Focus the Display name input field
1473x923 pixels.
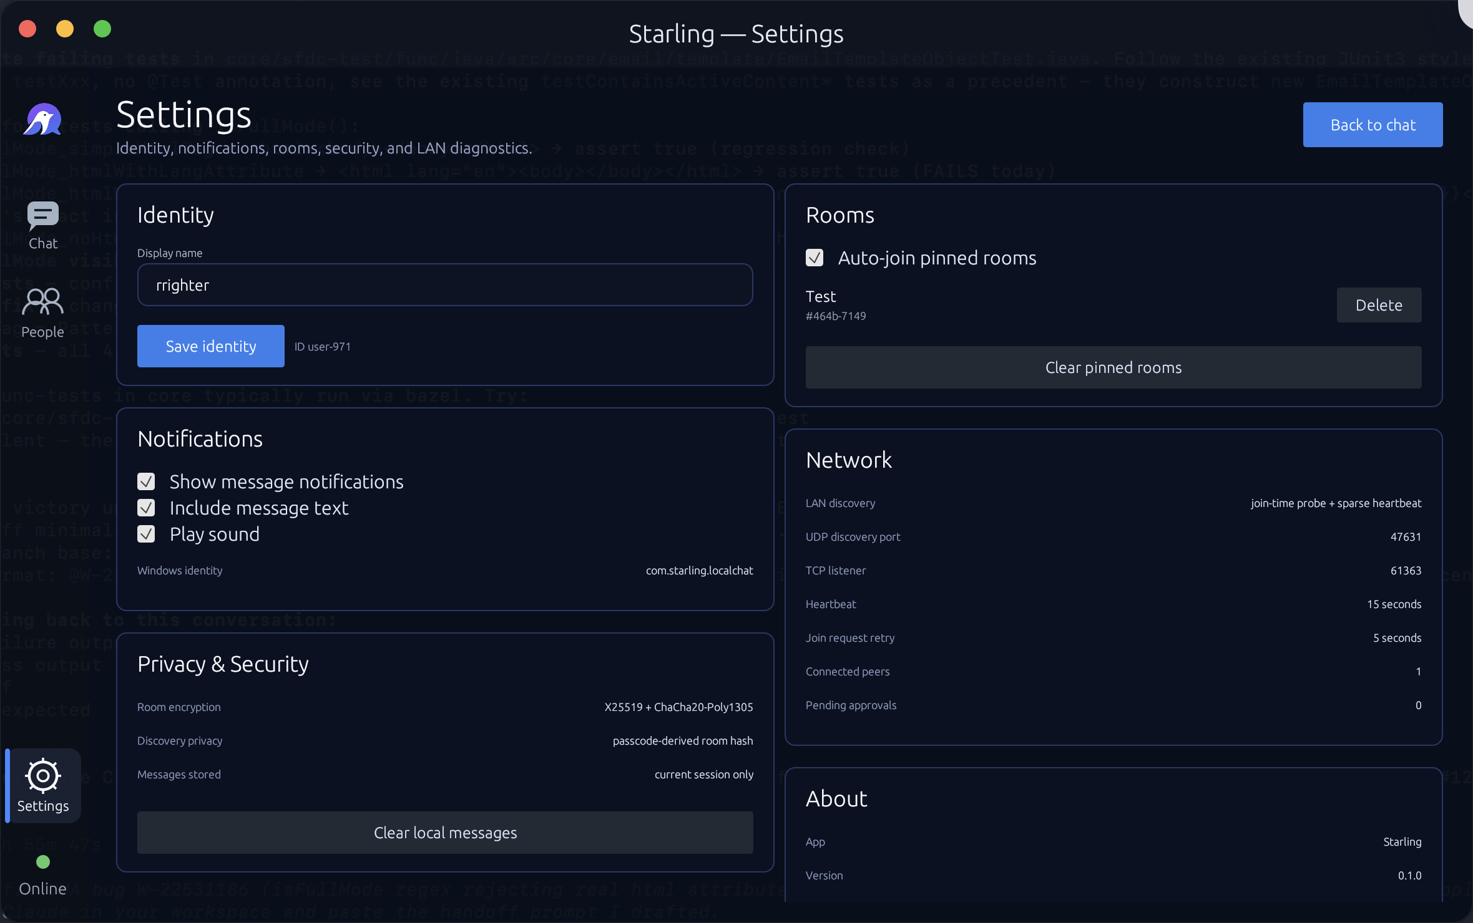tap(445, 285)
